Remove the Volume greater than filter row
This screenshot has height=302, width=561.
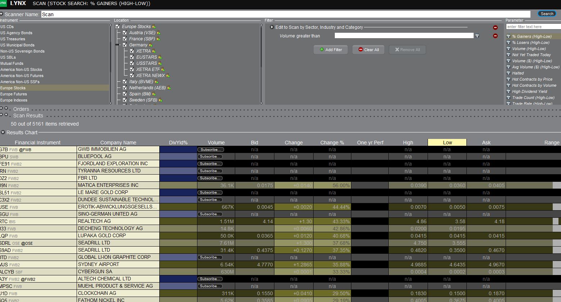495,36
